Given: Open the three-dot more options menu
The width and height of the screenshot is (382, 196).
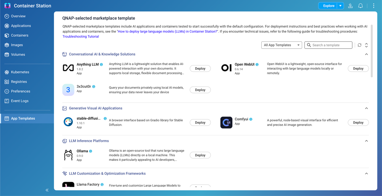Looking at the screenshot, I should point(374,6).
